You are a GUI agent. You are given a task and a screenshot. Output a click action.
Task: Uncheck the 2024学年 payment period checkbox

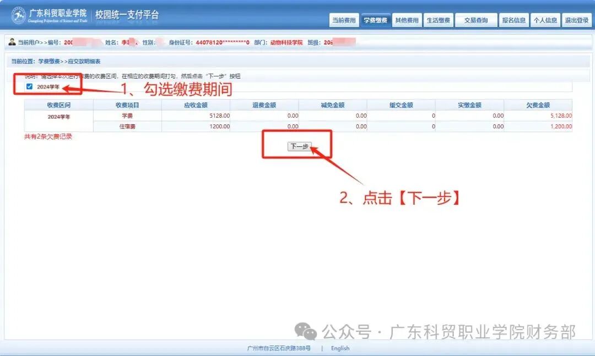point(29,86)
